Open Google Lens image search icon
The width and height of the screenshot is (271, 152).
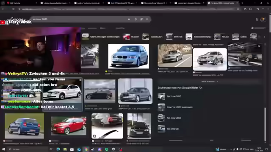[141, 19]
